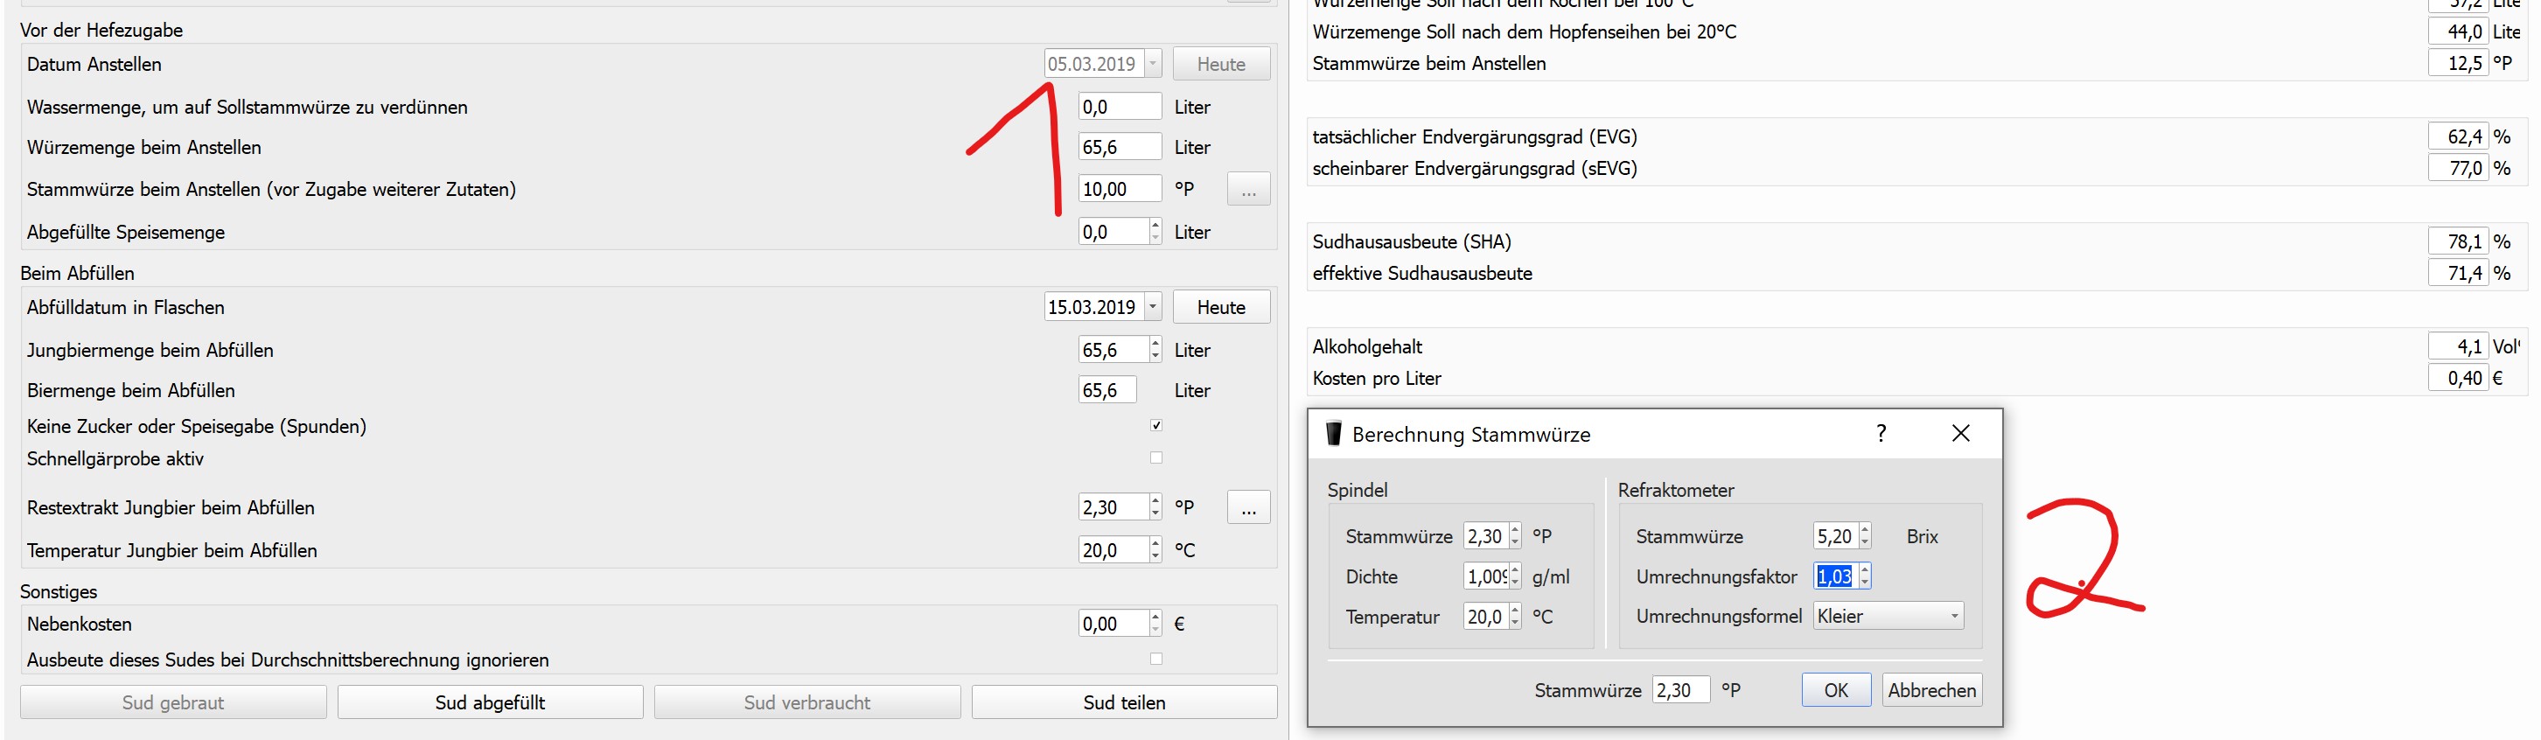Image resolution: width=2541 pixels, height=740 pixels.
Task: Close the Berechnung Stammwürze dialog
Action: (x=1960, y=434)
